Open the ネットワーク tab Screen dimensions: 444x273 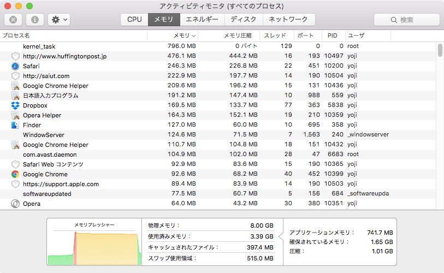pyautogui.click(x=288, y=20)
